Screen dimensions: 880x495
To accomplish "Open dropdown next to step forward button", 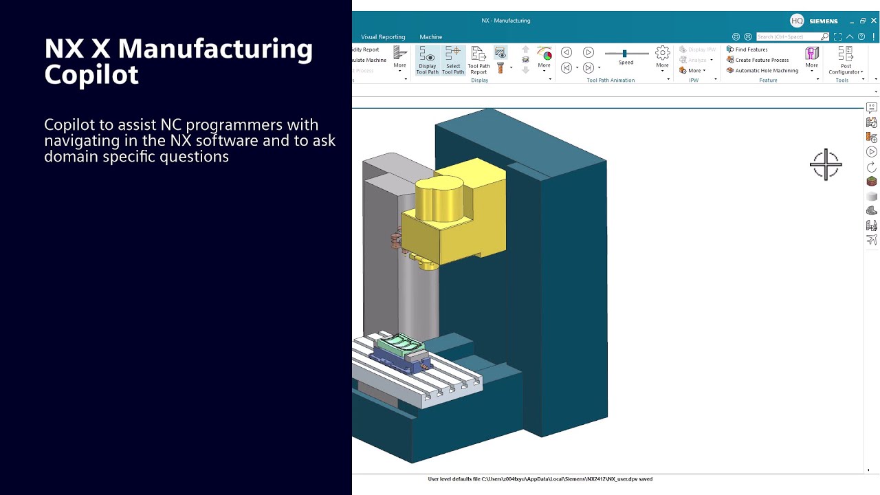I will (599, 67).
